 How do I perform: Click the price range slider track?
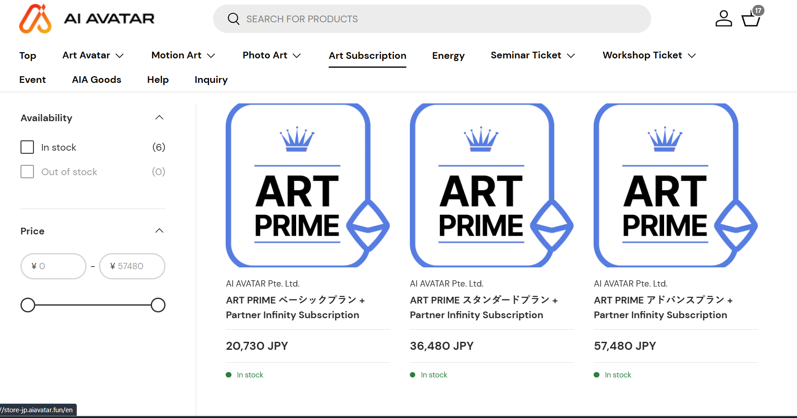click(x=93, y=305)
